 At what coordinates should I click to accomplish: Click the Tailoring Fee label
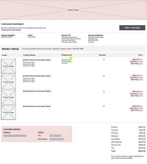[116, 145]
